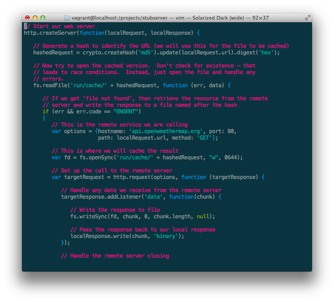
Task: Minimize the terminal with the yellow button
Action: (35, 18)
